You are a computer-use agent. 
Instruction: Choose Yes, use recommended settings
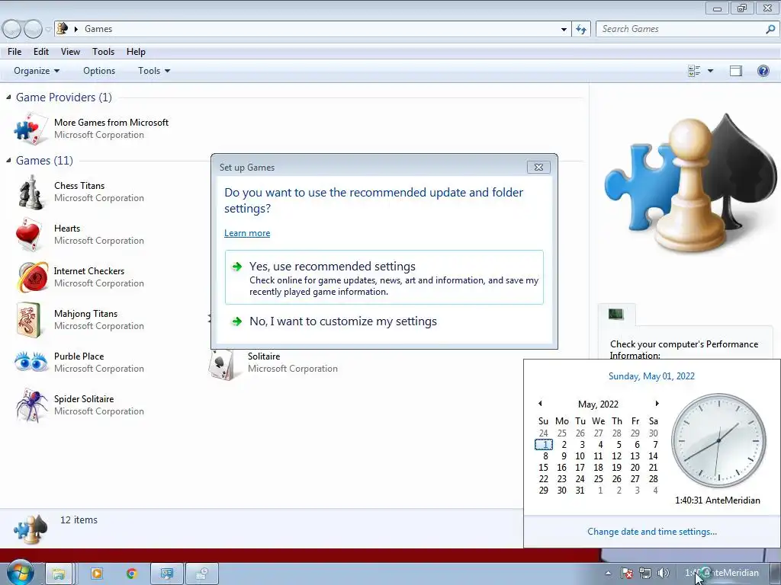[x=384, y=277]
